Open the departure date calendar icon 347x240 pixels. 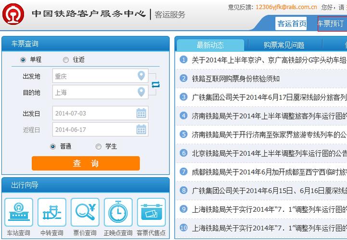(x=141, y=113)
